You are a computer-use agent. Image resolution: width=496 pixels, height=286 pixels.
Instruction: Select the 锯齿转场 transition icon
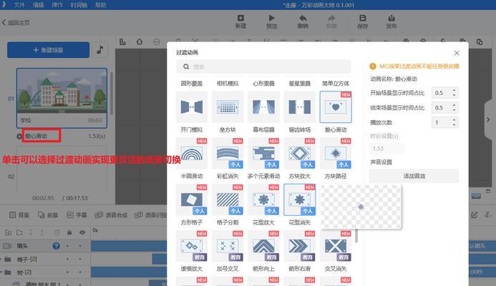click(300, 107)
